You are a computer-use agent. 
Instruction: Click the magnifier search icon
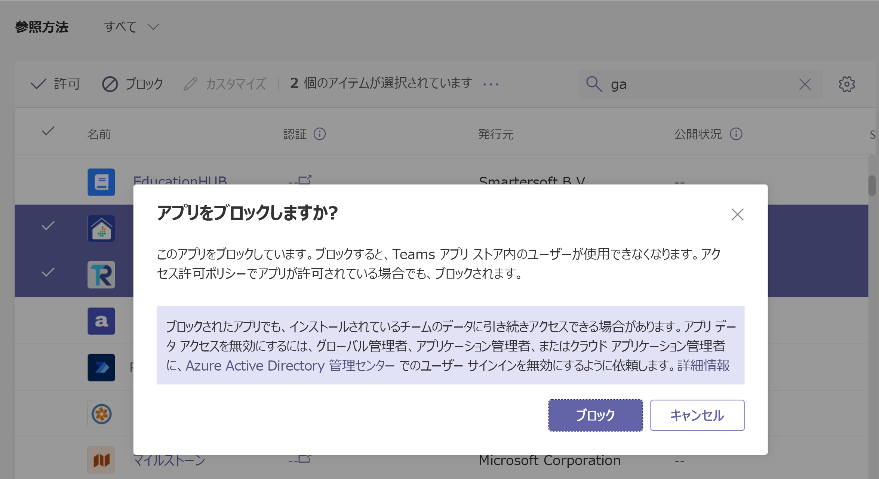pos(594,84)
